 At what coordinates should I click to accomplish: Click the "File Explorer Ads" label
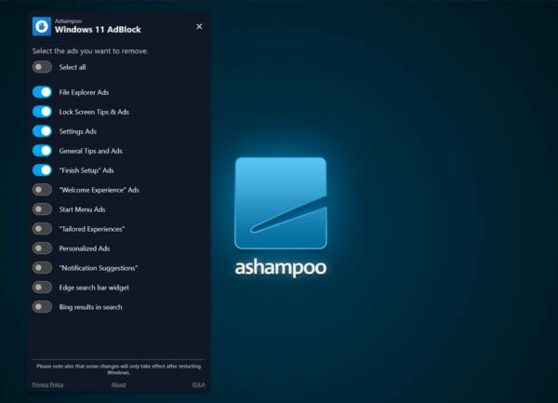84,92
